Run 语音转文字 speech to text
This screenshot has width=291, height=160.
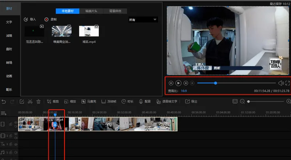[167, 101]
